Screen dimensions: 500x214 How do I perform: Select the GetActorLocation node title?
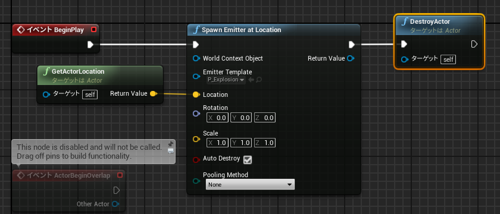(x=78, y=72)
